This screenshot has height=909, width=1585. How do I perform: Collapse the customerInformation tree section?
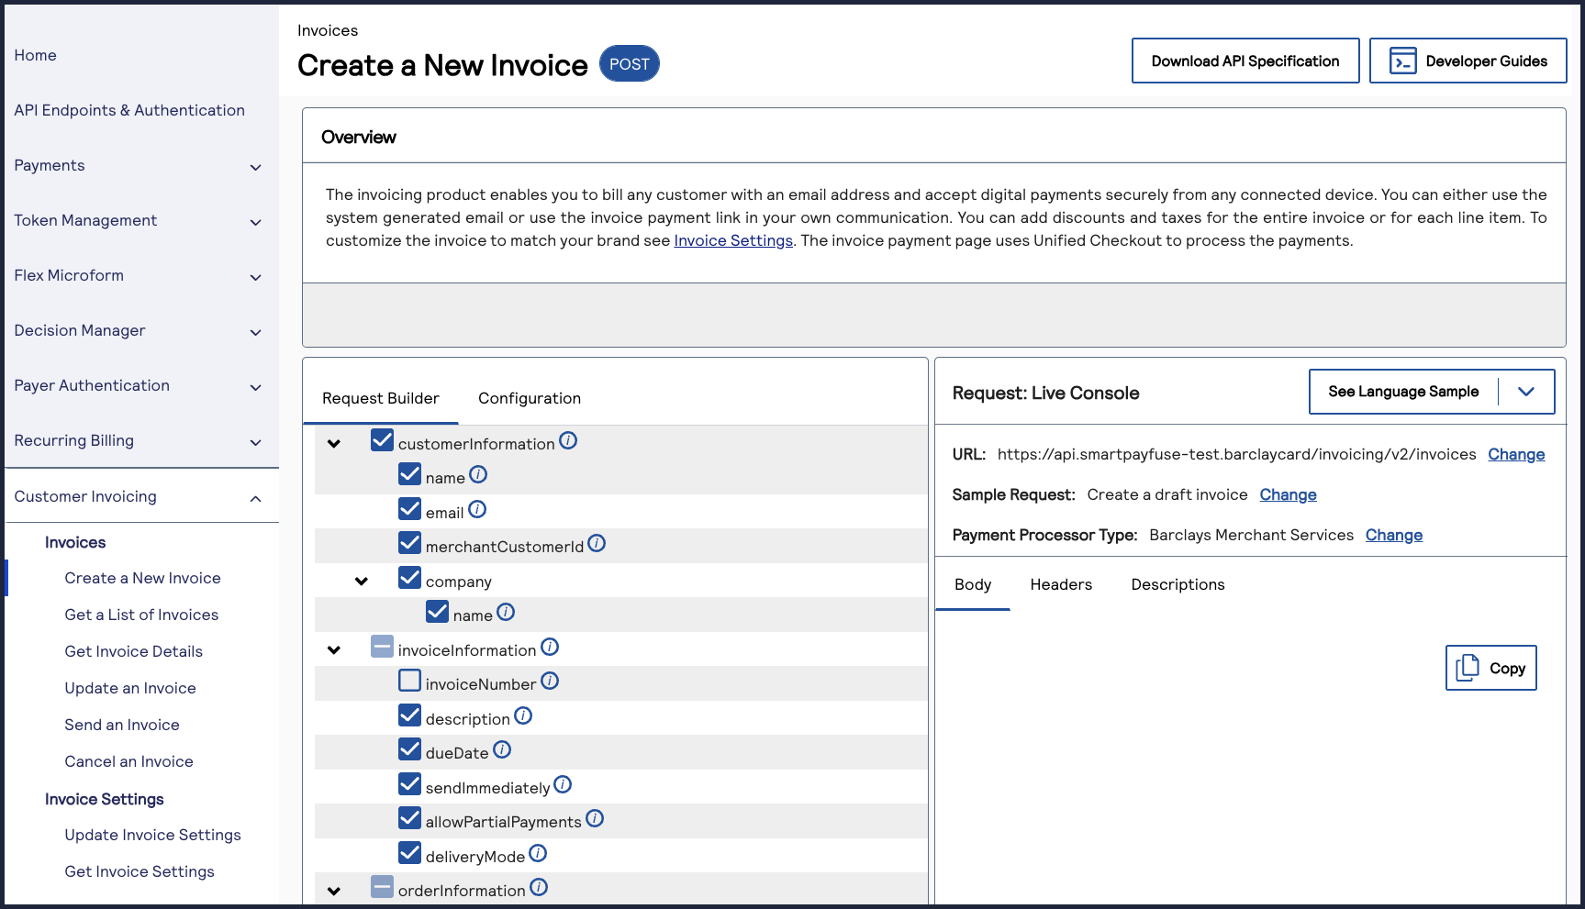pyautogui.click(x=333, y=443)
